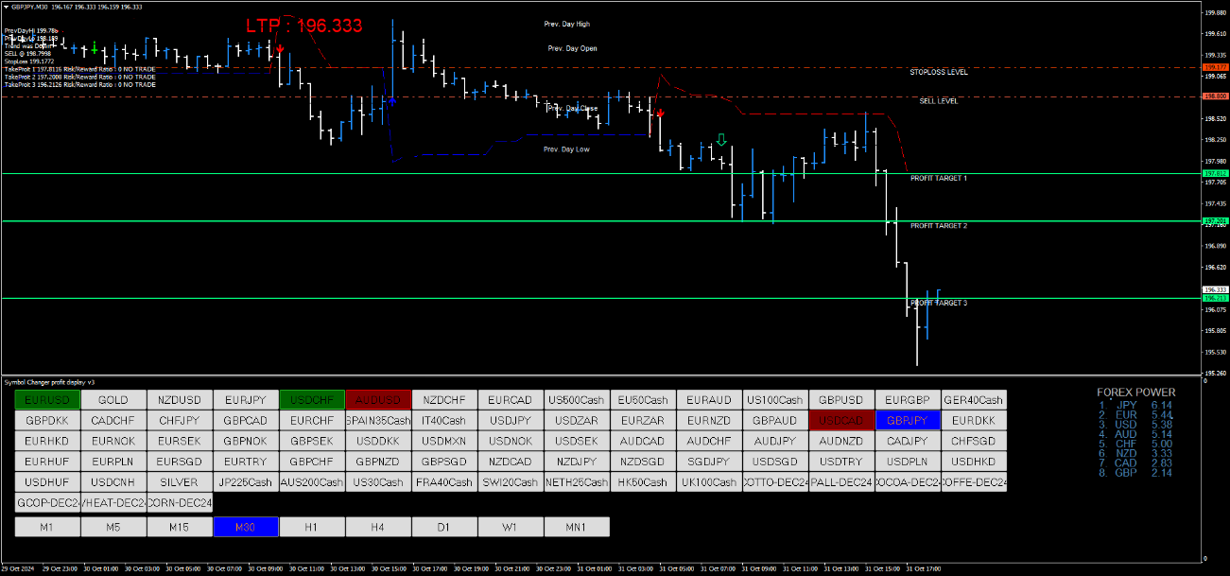1230x576 pixels.
Task: Select the highlighted M30 timeframe button
Action: click(246, 527)
